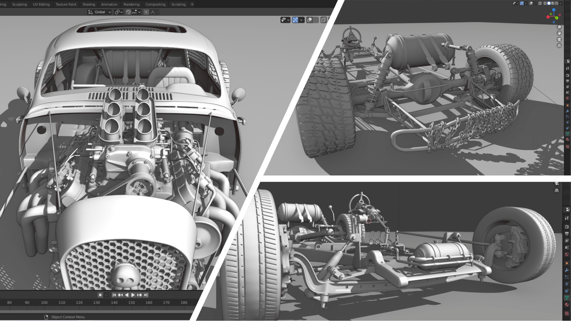
Task: Add a new workspace with the plus button
Action: [192, 4]
